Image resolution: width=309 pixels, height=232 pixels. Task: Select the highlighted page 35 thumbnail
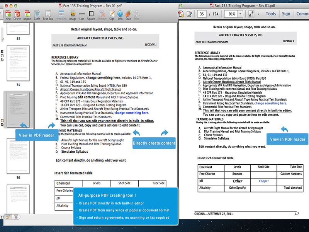(18, 109)
